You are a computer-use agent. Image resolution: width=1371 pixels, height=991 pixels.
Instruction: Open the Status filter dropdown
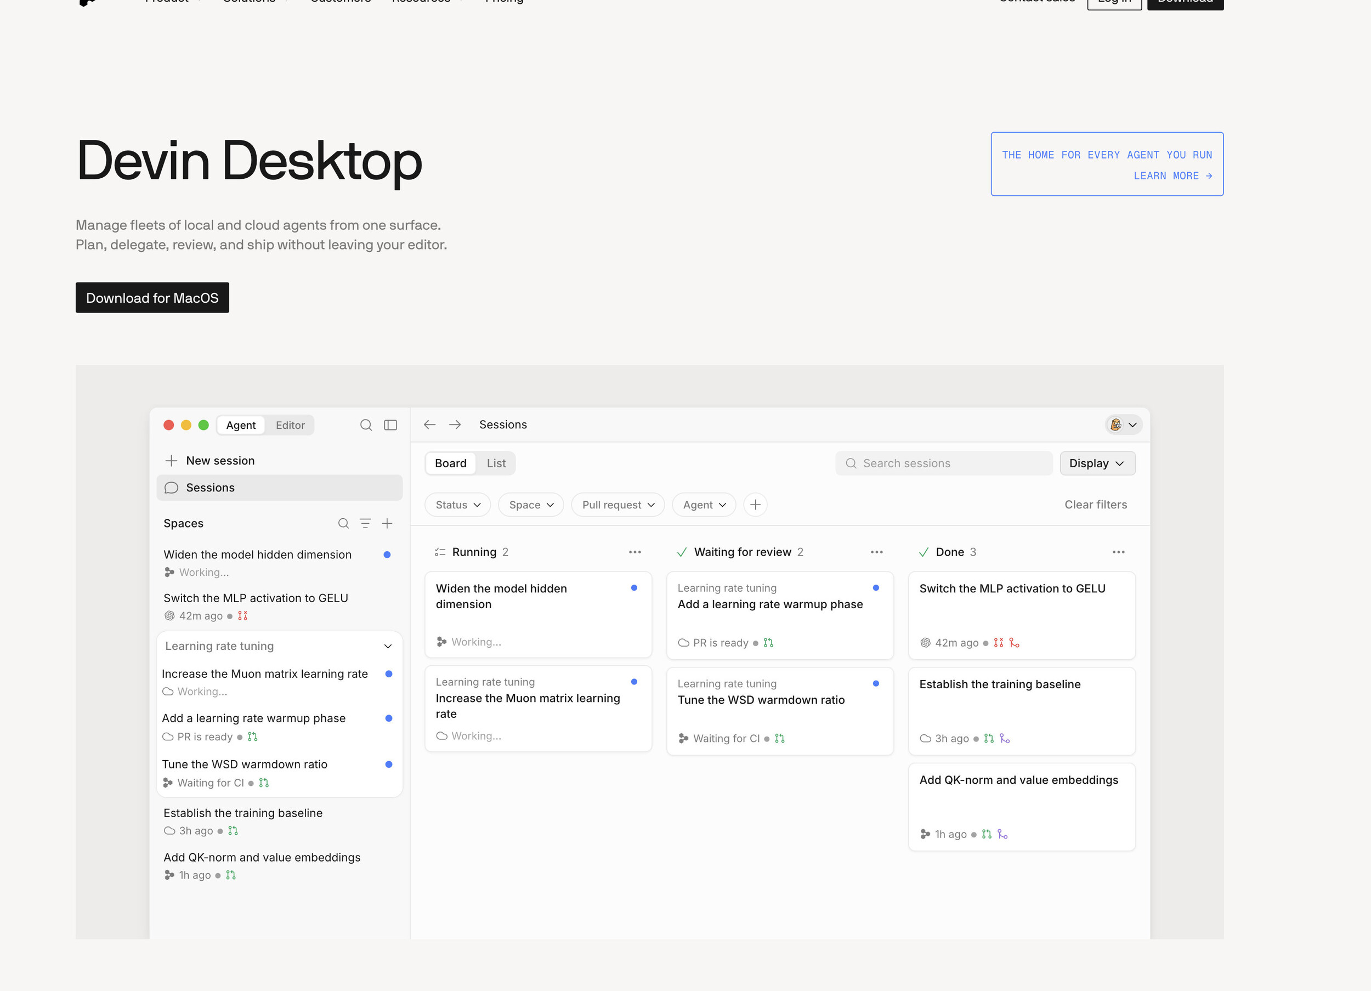click(x=457, y=505)
